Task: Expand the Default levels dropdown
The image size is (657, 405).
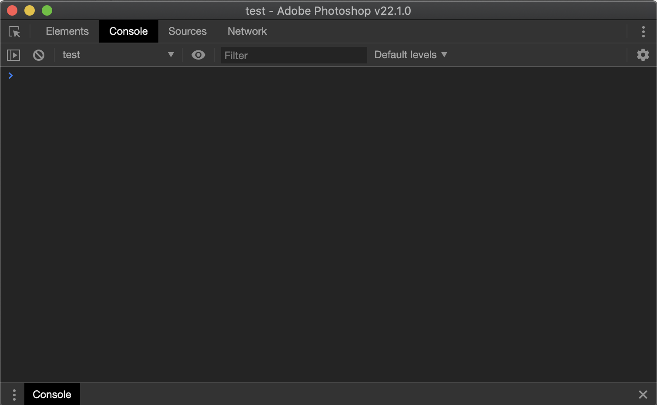Action: tap(409, 55)
